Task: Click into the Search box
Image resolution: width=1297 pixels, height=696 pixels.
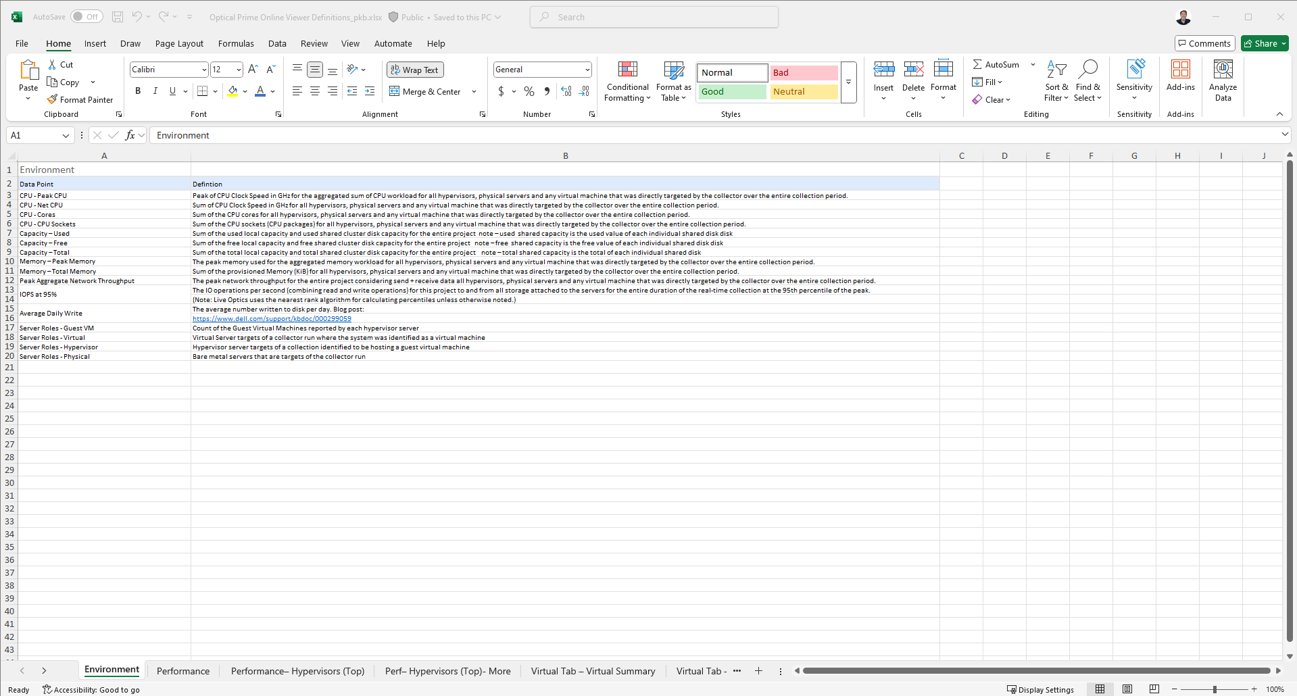Action: click(654, 17)
